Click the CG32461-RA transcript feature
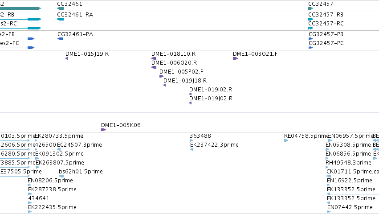 [61, 19]
